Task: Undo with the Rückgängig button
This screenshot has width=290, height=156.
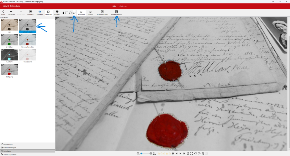Action: coord(11,13)
